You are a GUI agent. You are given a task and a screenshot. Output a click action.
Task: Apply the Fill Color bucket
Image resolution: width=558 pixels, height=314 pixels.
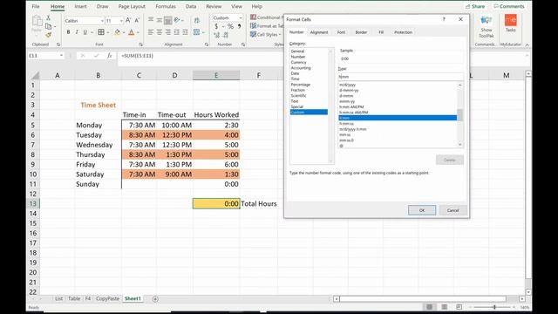[118, 32]
